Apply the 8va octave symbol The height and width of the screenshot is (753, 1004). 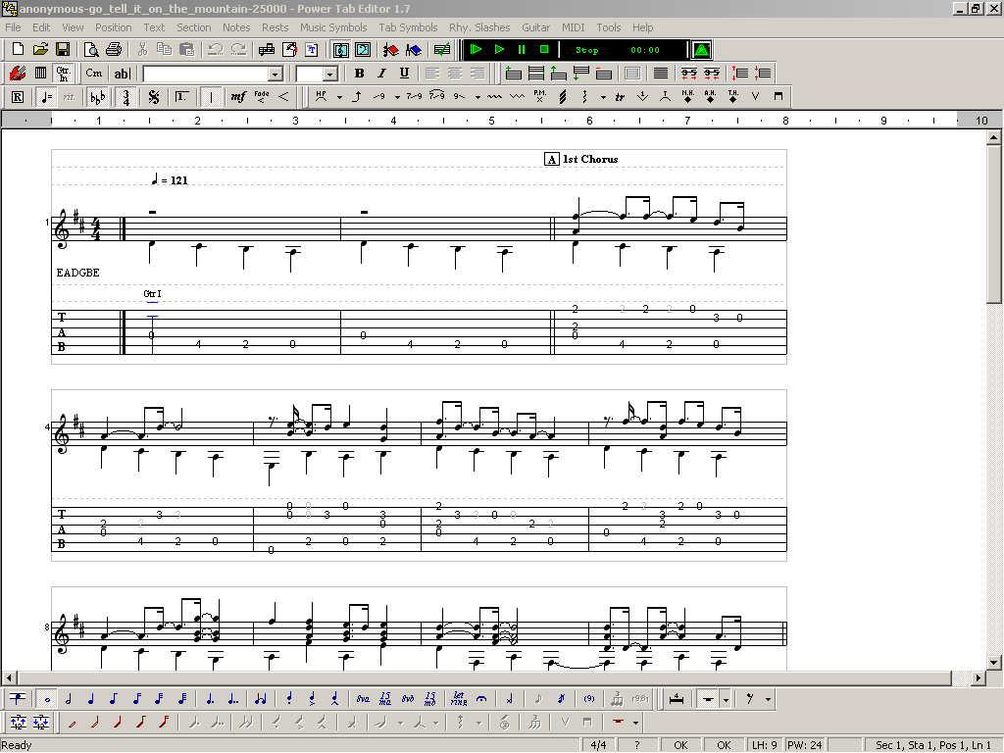(363, 698)
